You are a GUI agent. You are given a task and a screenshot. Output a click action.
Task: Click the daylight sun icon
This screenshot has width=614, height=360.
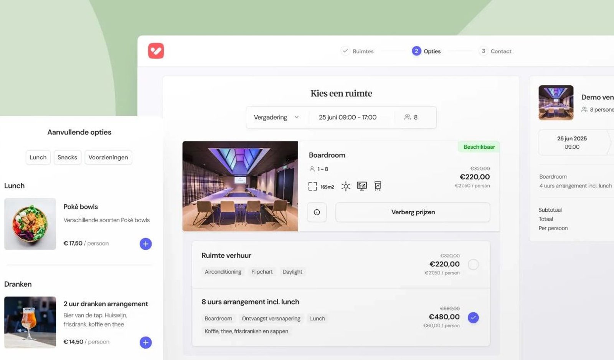(x=346, y=186)
